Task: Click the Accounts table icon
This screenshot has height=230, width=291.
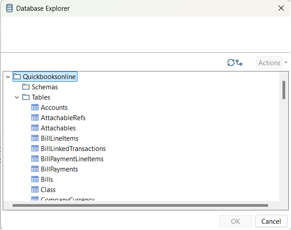Action: pos(35,108)
